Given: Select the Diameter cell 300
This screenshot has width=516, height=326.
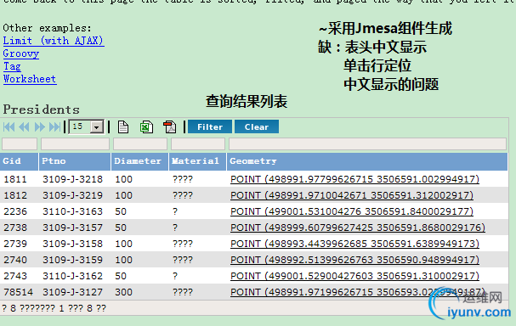Looking at the screenshot, I should (x=124, y=292).
